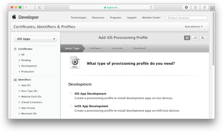Go back with Safari's back arrow

coord(26,7)
